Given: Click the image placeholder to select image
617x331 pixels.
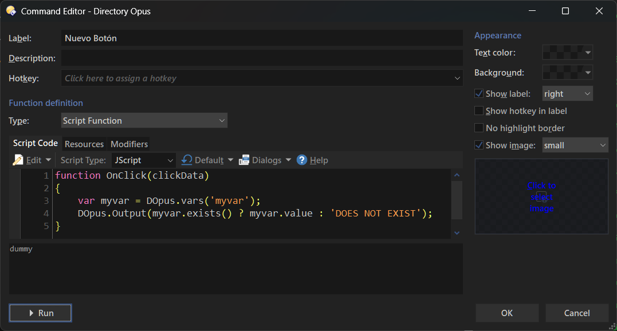Looking at the screenshot, I should click(541, 197).
